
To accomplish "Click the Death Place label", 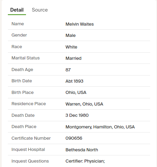I will tap(24, 127).
